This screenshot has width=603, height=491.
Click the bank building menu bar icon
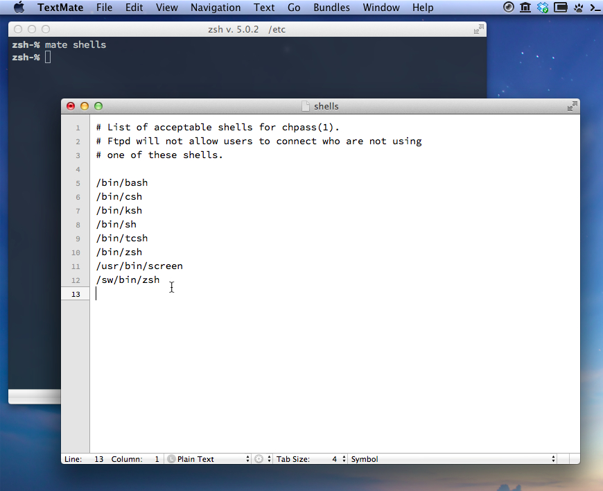click(x=525, y=8)
